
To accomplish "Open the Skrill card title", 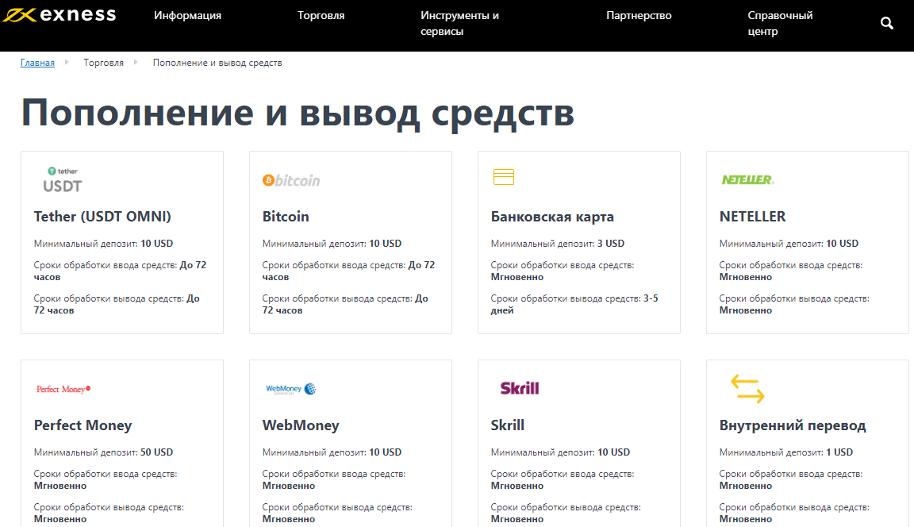I will pos(508,425).
